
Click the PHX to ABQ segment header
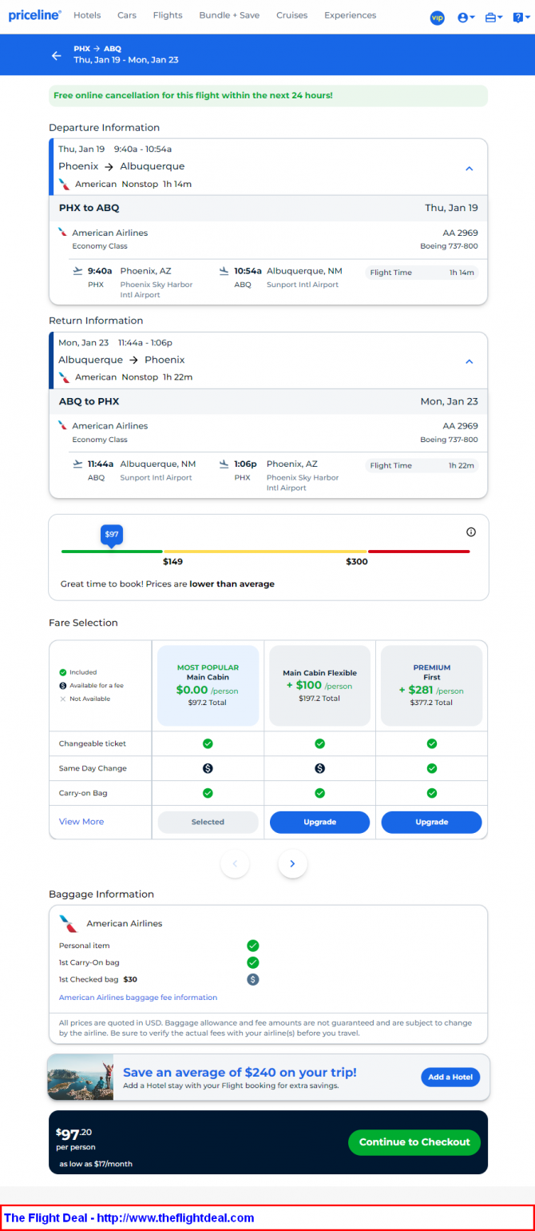268,208
